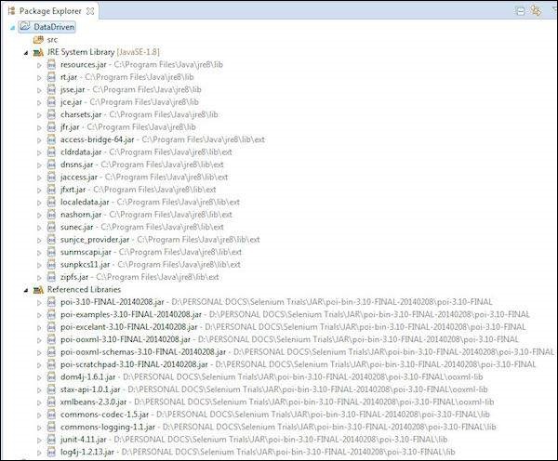Click the charsets.jar jar icon
The height and width of the screenshot is (461, 558).
51,114
